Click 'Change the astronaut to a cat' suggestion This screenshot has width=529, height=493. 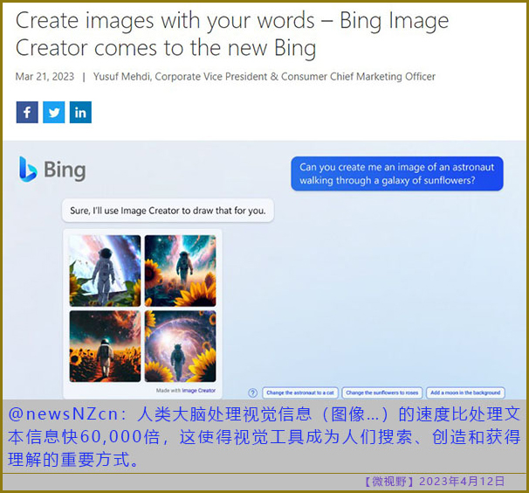300,392
